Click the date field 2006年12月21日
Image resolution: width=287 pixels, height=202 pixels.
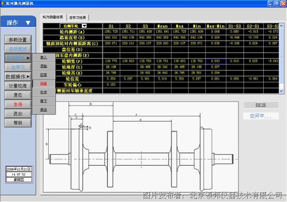[19, 169]
